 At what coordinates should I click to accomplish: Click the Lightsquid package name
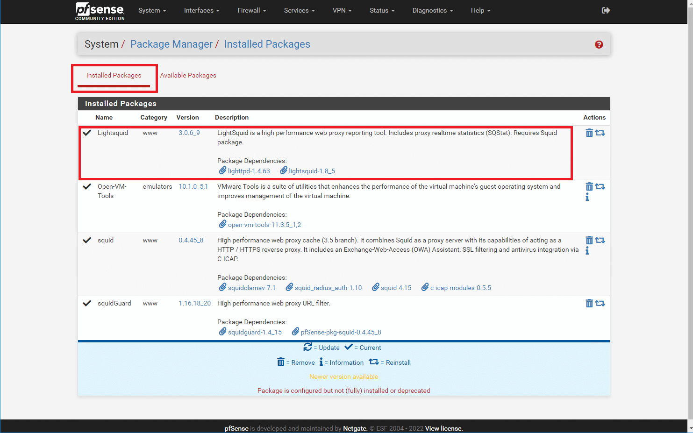click(113, 133)
